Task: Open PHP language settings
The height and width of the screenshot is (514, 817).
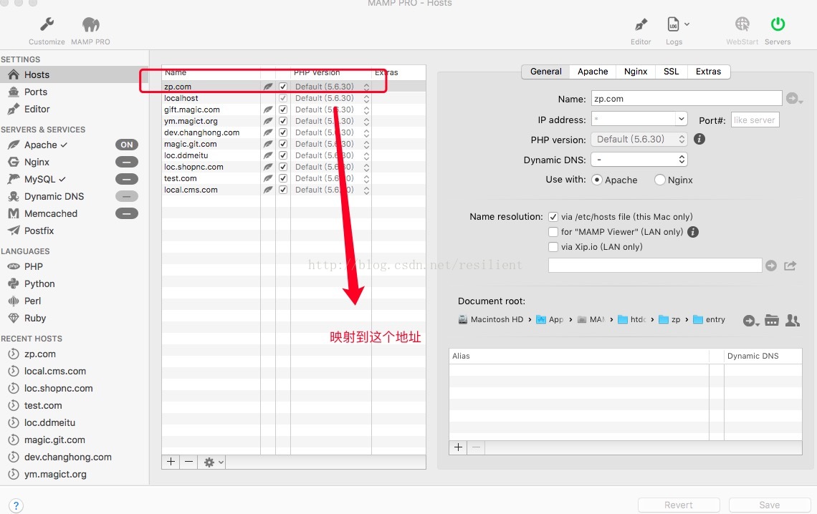Action: [x=34, y=266]
